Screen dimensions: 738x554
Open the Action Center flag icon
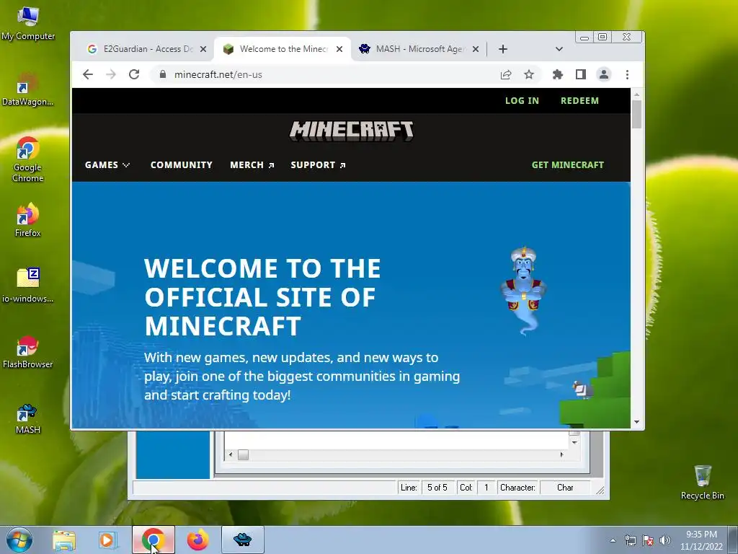(x=648, y=540)
